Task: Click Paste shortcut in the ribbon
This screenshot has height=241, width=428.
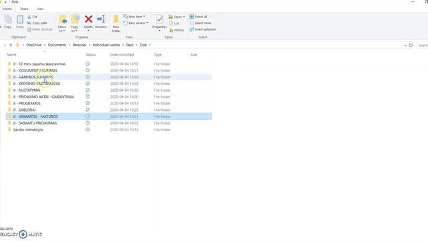Action: point(40,29)
